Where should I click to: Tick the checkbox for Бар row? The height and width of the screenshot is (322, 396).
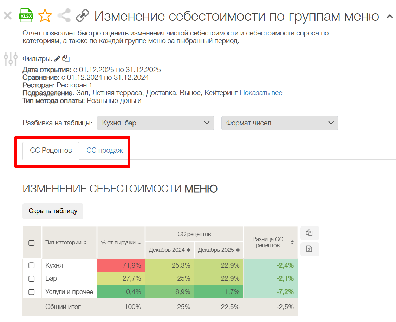tap(31, 278)
